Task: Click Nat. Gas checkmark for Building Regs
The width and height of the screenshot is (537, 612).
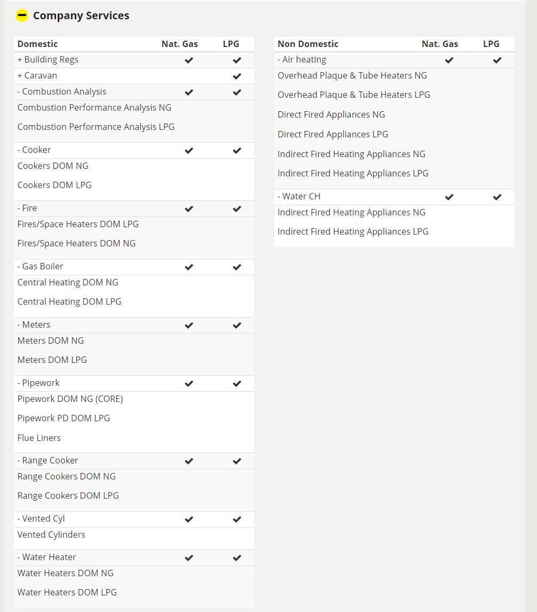Action: pos(189,60)
